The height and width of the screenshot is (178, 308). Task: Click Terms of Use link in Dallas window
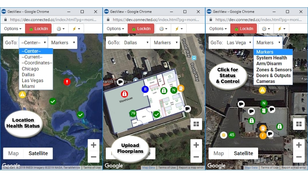(167, 168)
